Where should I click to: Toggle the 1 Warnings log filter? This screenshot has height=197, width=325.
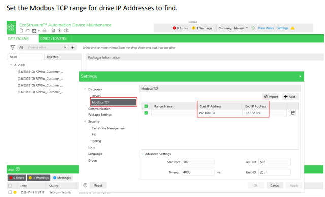click(x=39, y=178)
